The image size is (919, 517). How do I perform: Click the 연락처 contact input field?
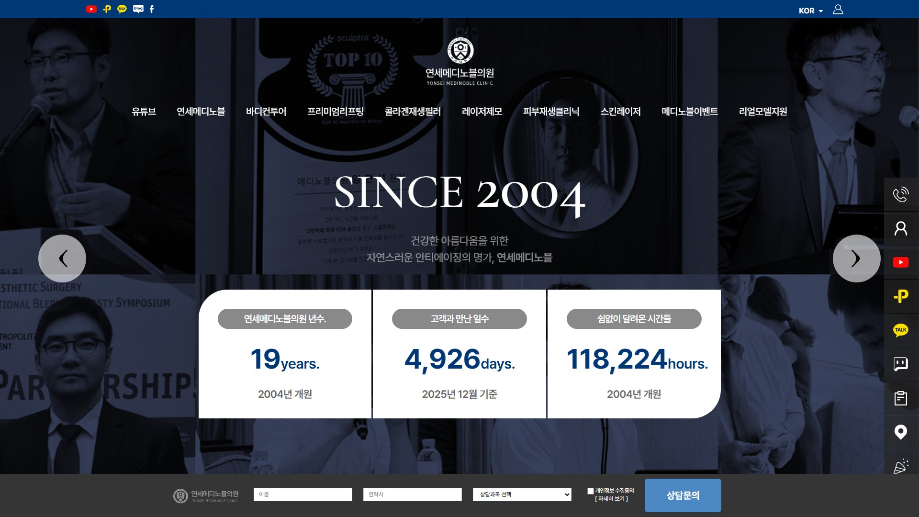click(x=413, y=495)
